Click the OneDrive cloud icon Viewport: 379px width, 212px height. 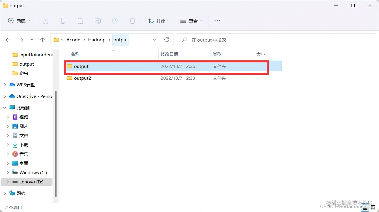[12, 96]
